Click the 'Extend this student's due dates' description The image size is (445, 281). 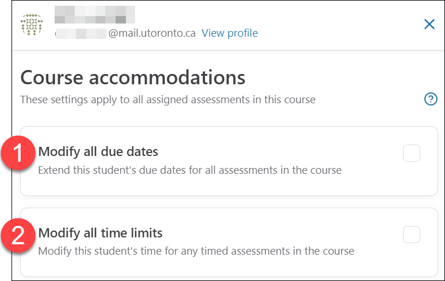pos(190,170)
